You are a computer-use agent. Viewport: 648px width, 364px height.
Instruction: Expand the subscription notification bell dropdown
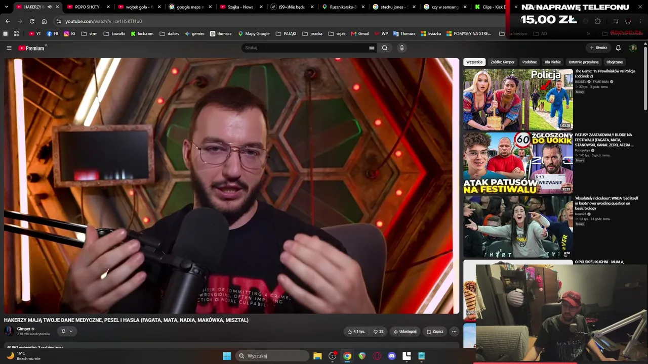67,331
